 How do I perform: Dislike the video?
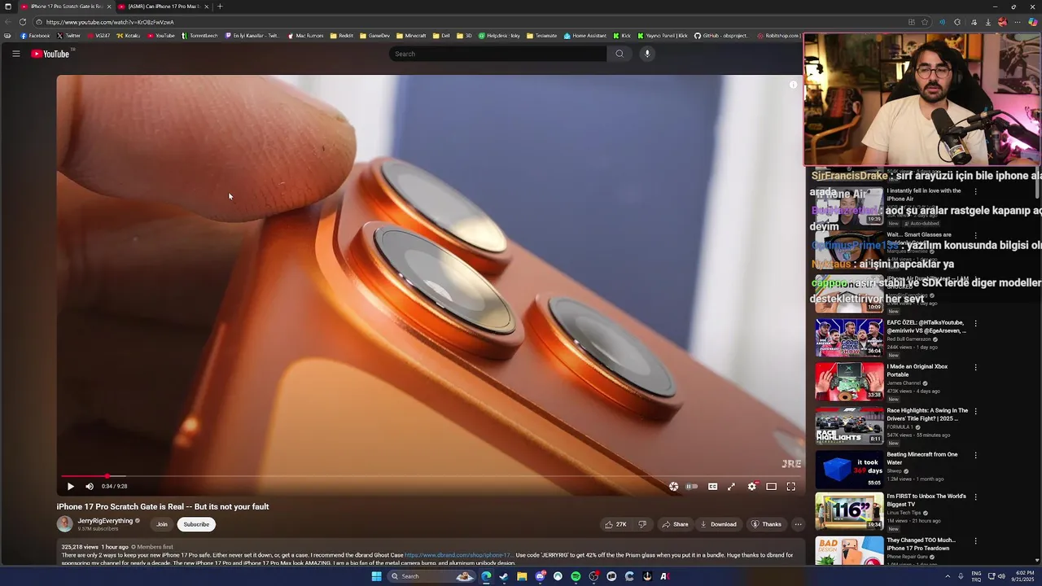point(642,524)
